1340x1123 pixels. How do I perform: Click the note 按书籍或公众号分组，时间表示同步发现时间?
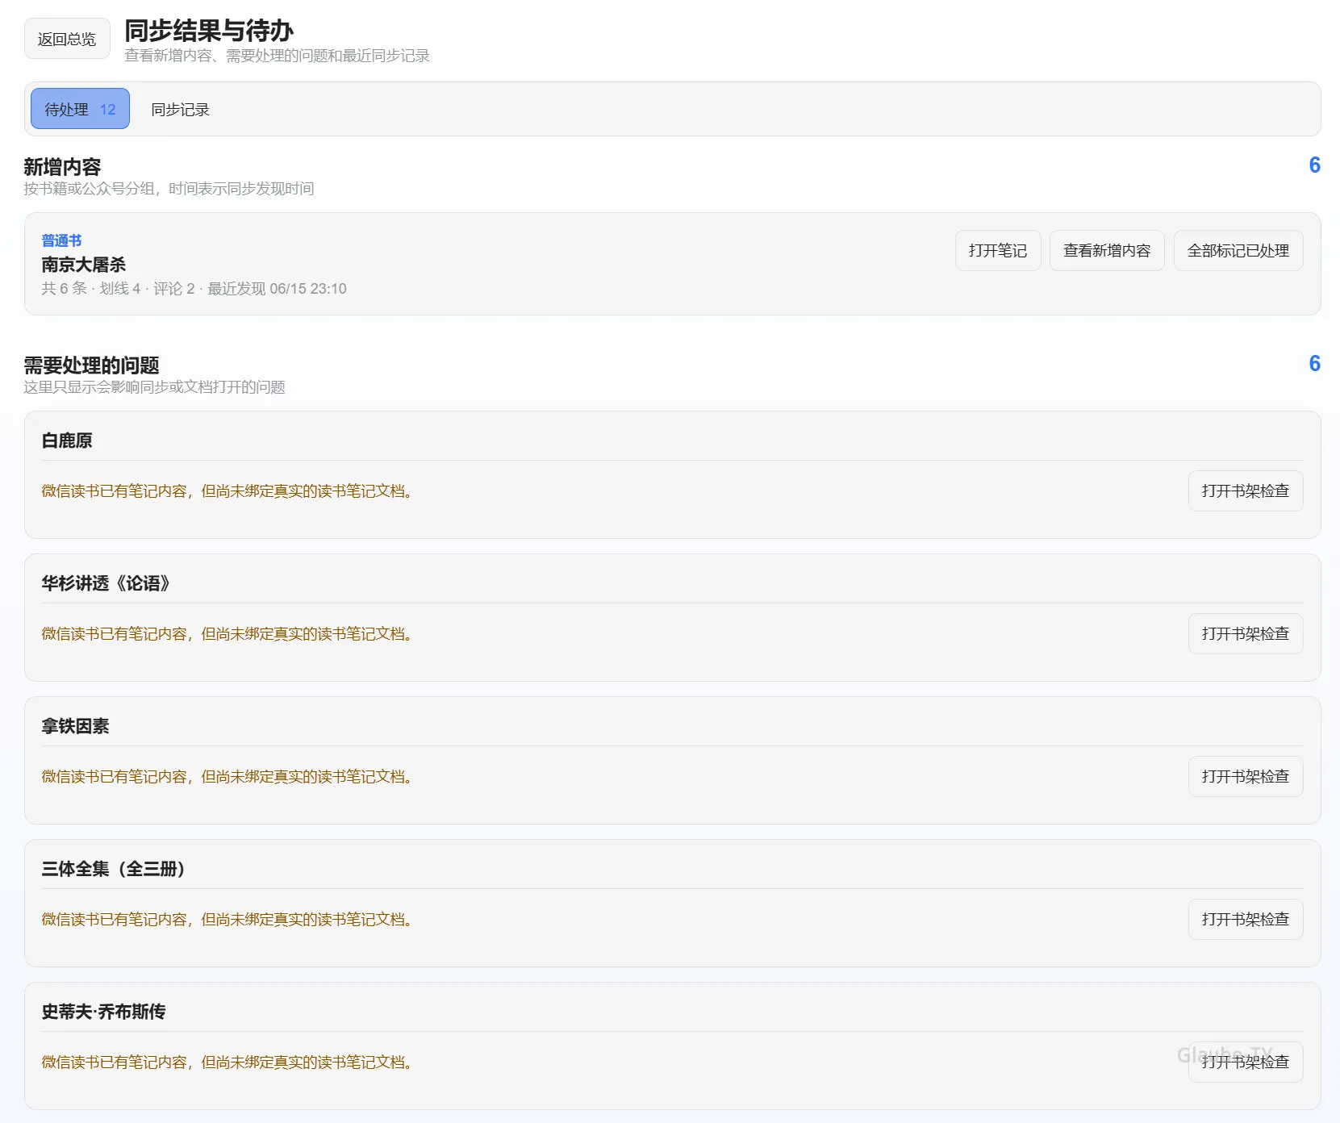point(169,189)
